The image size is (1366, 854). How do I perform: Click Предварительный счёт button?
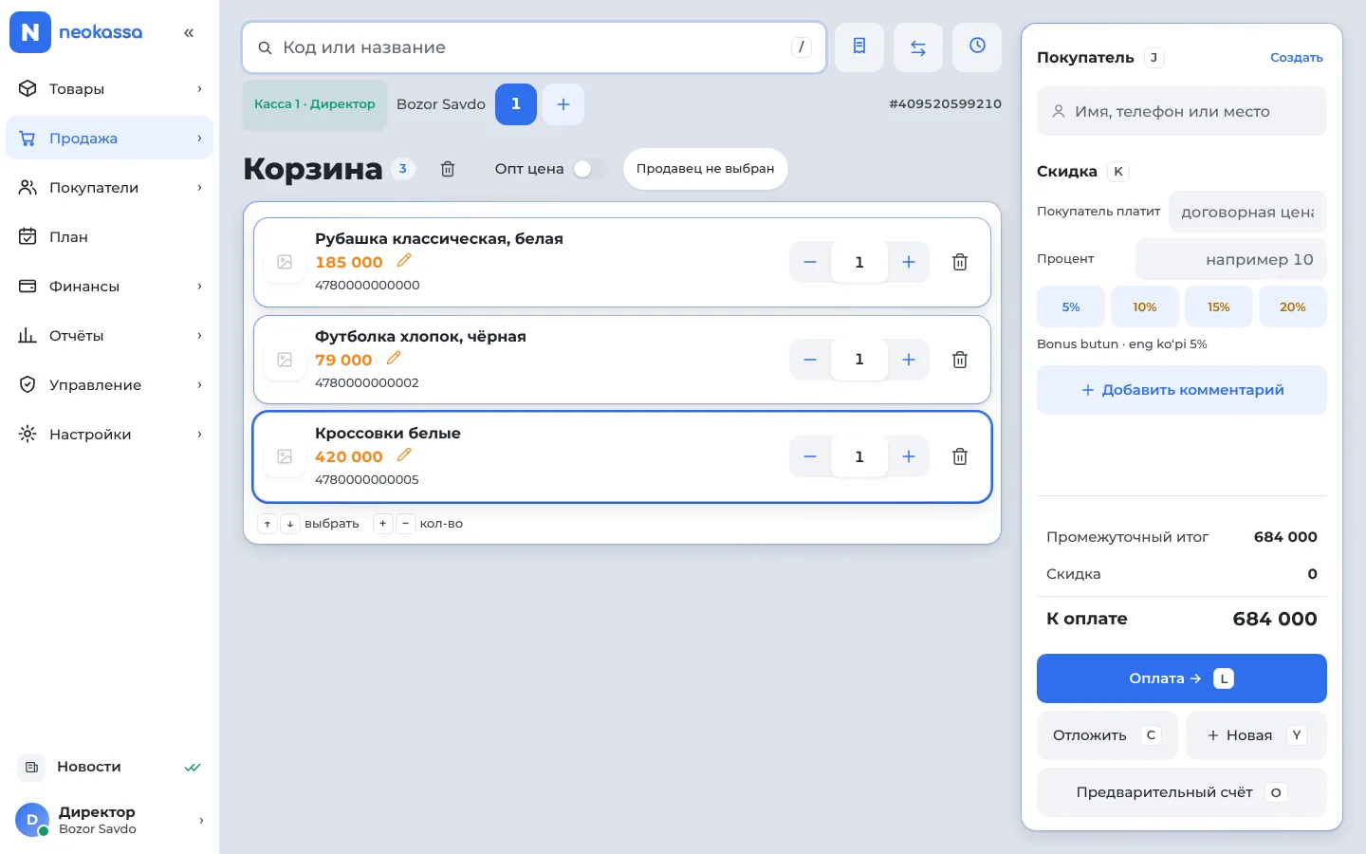pos(1182,792)
